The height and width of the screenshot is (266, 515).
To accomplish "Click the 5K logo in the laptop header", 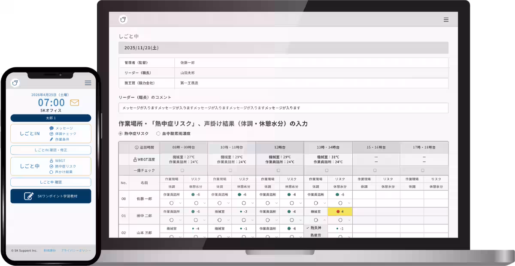I will click(x=123, y=19).
